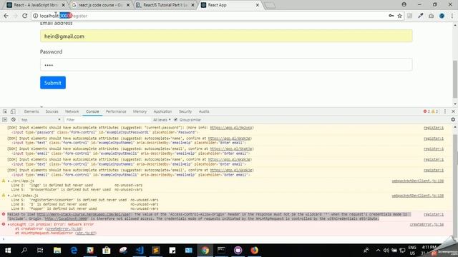
Task: Open Task View on the taskbar
Action: point(40,251)
